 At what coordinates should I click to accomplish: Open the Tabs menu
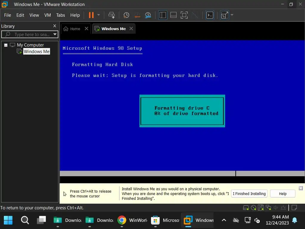pos(60,15)
